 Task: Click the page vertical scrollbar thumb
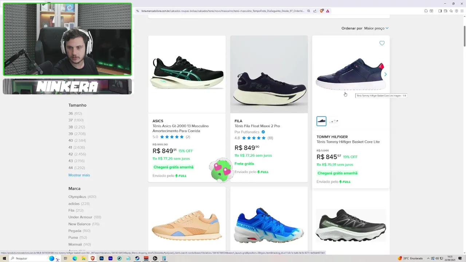[x=465, y=36]
